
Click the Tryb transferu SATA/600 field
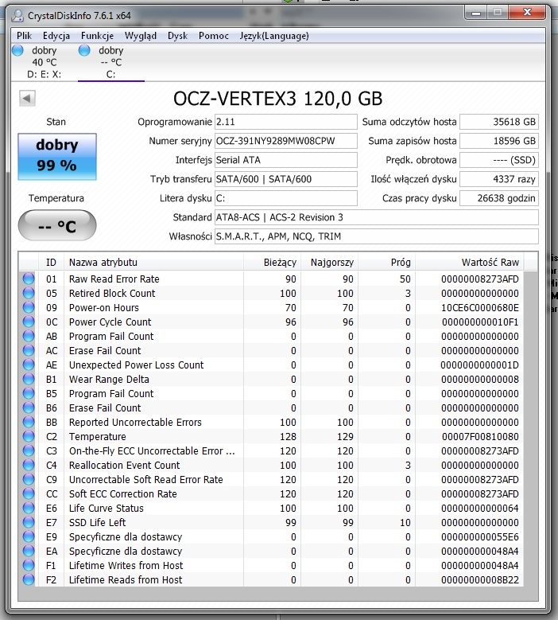click(x=285, y=179)
